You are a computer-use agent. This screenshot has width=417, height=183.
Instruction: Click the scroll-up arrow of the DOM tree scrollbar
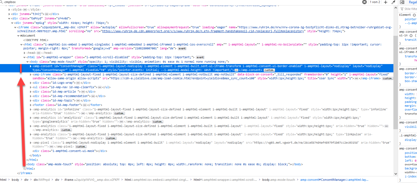(x=396, y=8)
